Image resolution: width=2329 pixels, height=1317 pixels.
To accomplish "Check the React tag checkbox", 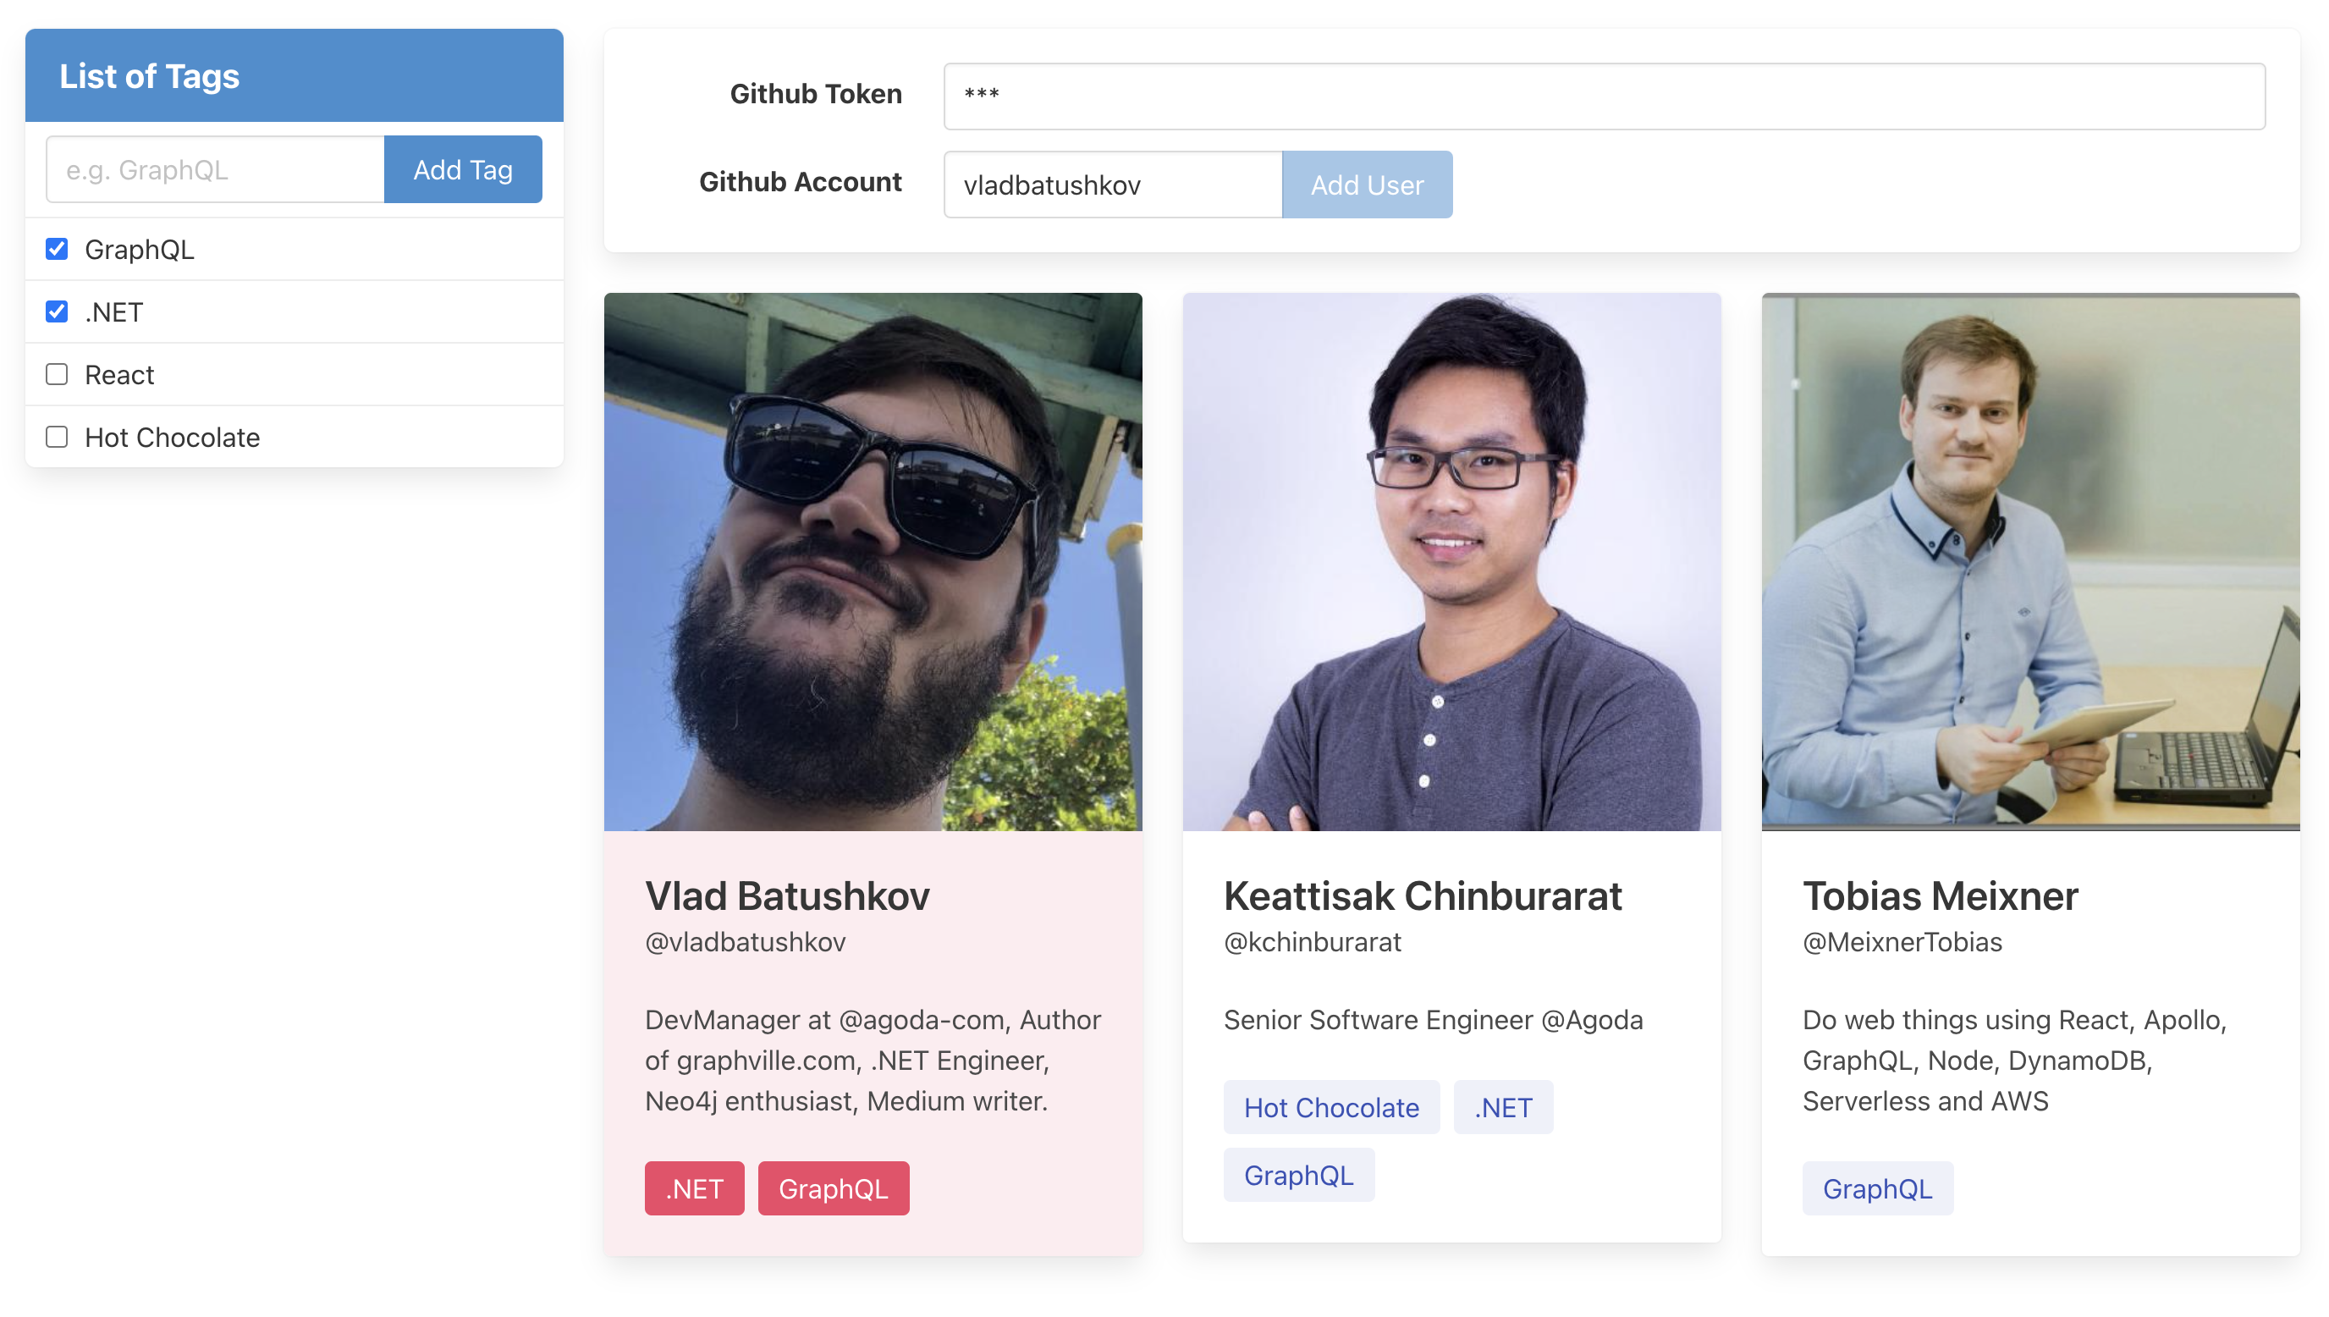I will [57, 374].
